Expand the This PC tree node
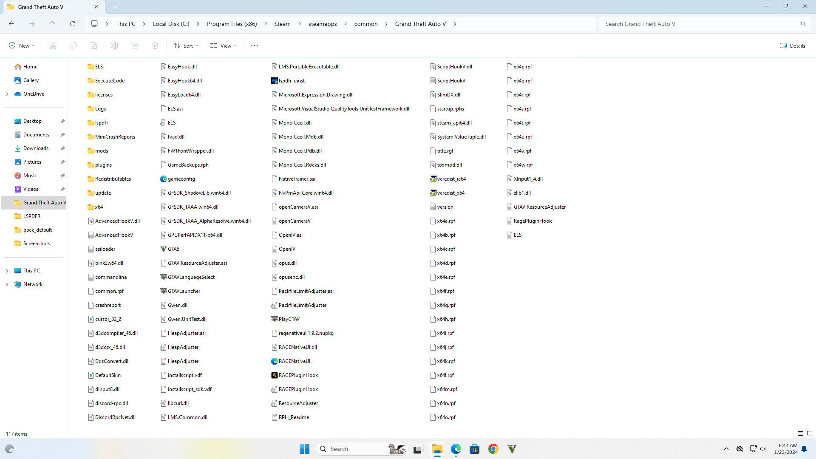 [x=7, y=271]
